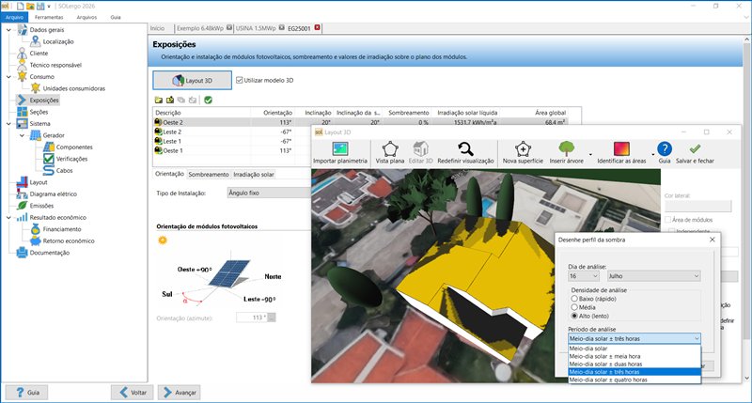Toggle the Utilizar modelo 3D checkbox
This screenshot has width=752, height=403.
point(240,81)
